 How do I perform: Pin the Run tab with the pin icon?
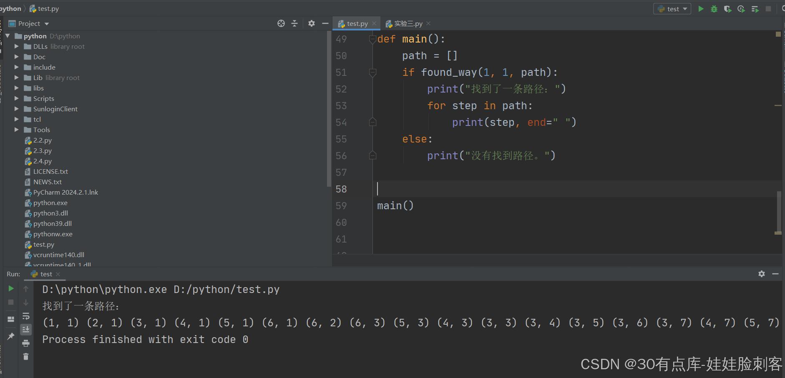[x=11, y=336]
